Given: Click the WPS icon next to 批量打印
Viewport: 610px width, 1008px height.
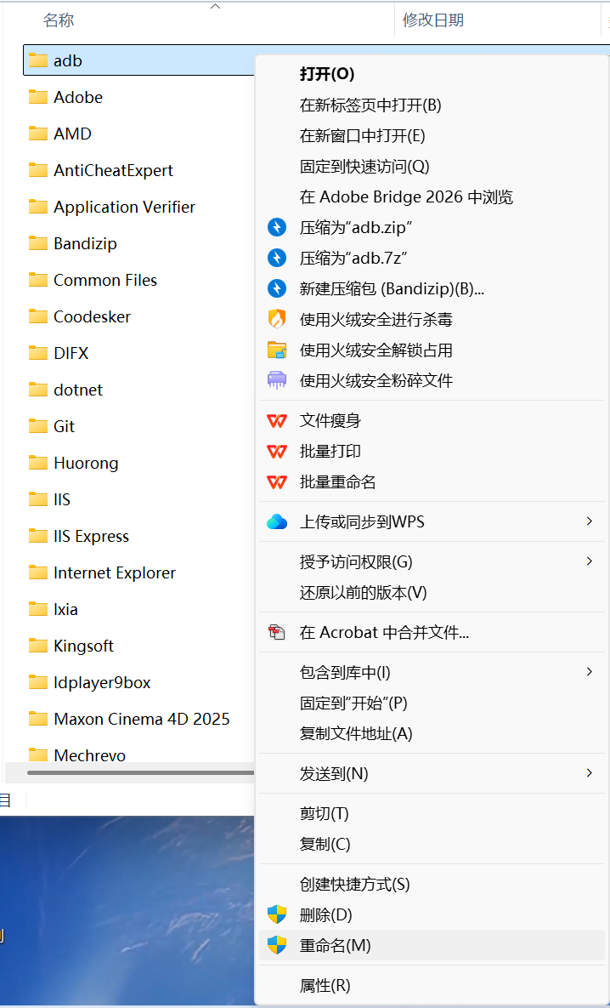Looking at the screenshot, I should point(278,451).
